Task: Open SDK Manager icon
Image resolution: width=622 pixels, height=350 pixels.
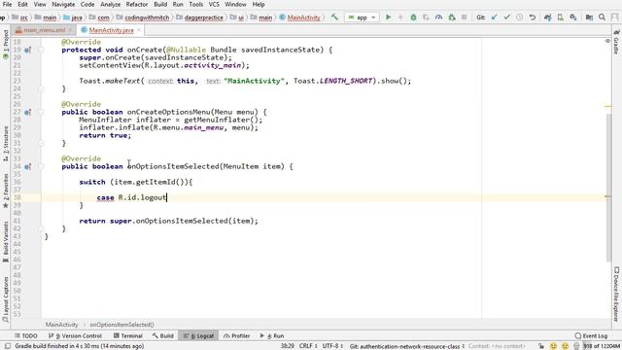Action: coord(573,17)
